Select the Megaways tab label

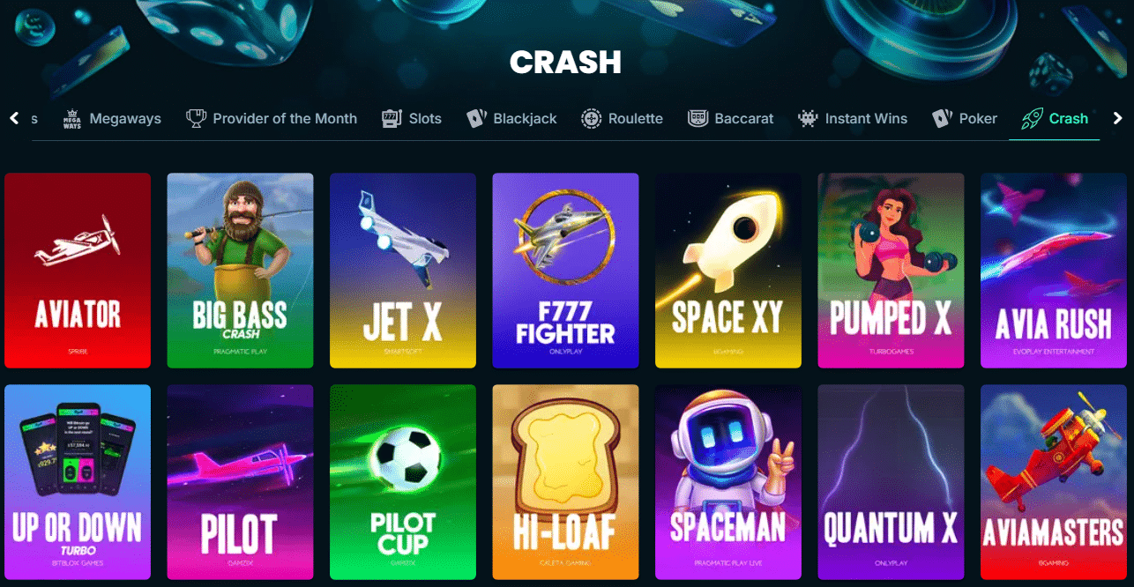coord(125,118)
